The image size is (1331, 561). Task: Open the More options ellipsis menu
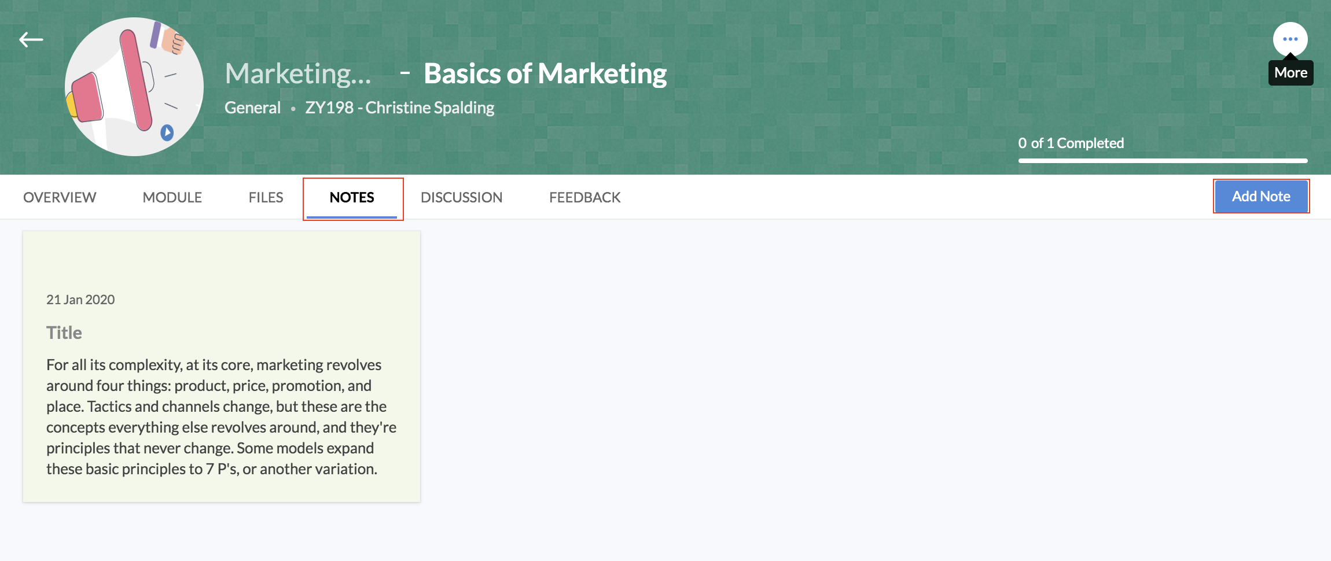1290,39
